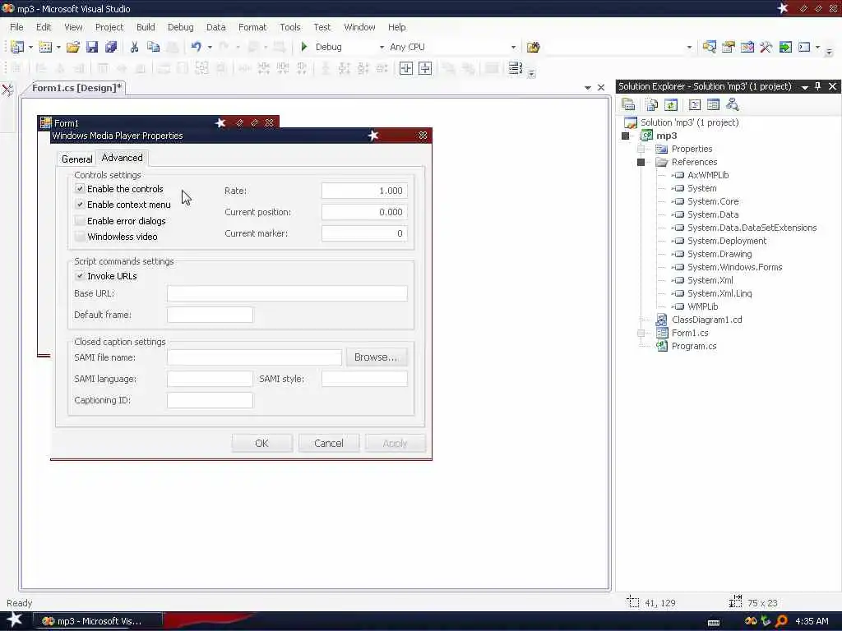
Task: Click the Add New Item toolbar icon
Action: (x=46, y=47)
